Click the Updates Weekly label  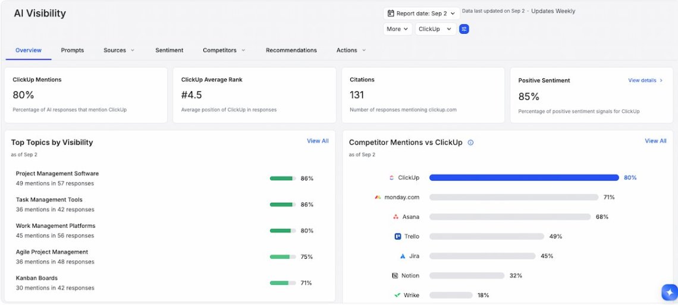(x=553, y=11)
